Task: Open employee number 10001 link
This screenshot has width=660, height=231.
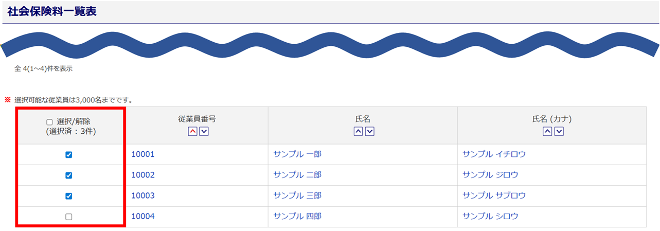Action: point(143,154)
